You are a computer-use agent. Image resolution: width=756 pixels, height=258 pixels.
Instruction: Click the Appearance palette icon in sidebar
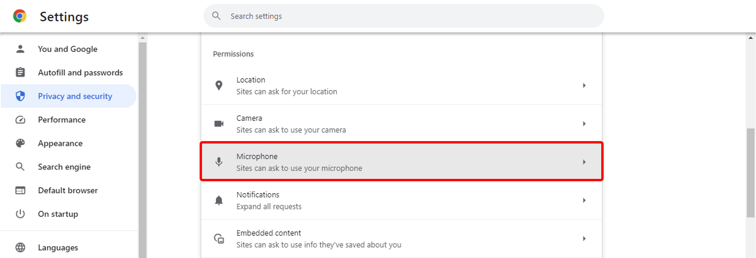[x=20, y=143]
